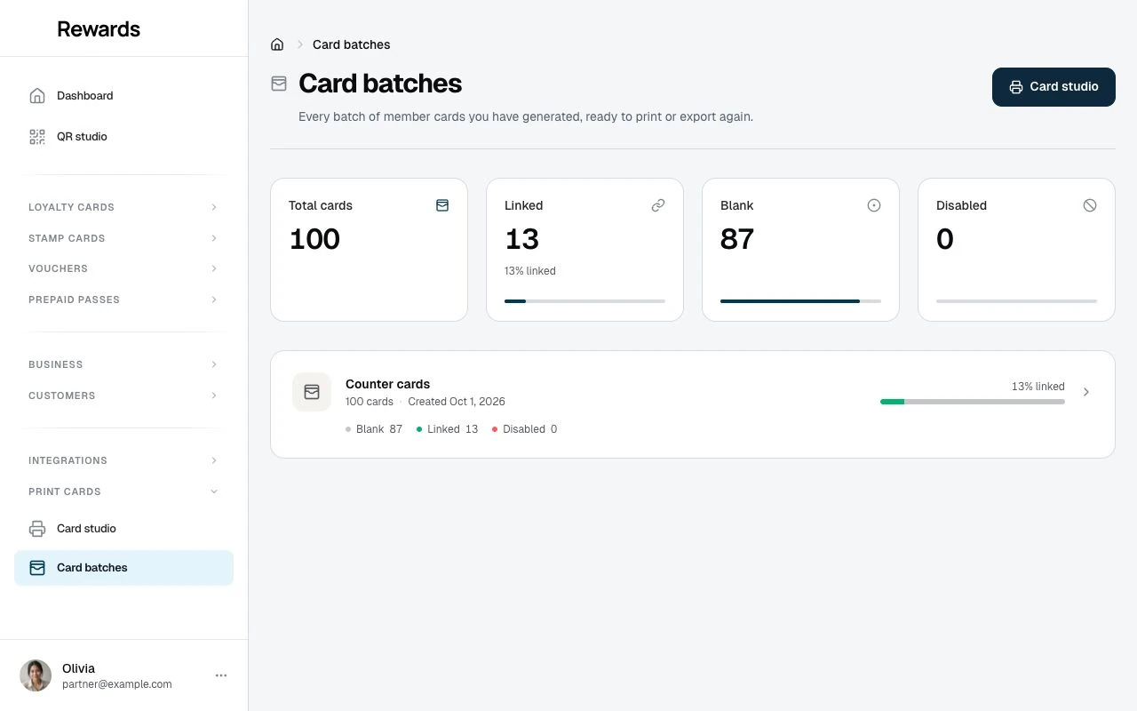Click the 'Blank 87' status in batch row

374,429
